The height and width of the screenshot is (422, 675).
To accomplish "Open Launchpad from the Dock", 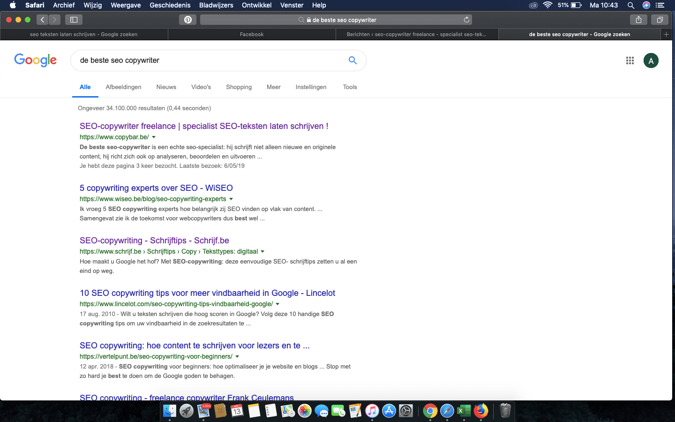I will (x=187, y=411).
